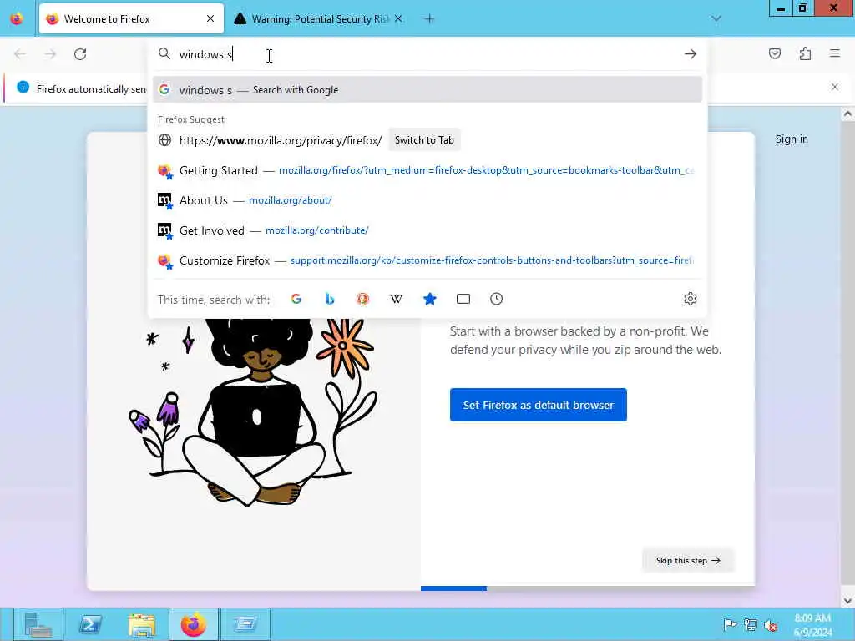
Task: Dismiss the Firefox automatically sends notification bar
Action: tap(835, 87)
